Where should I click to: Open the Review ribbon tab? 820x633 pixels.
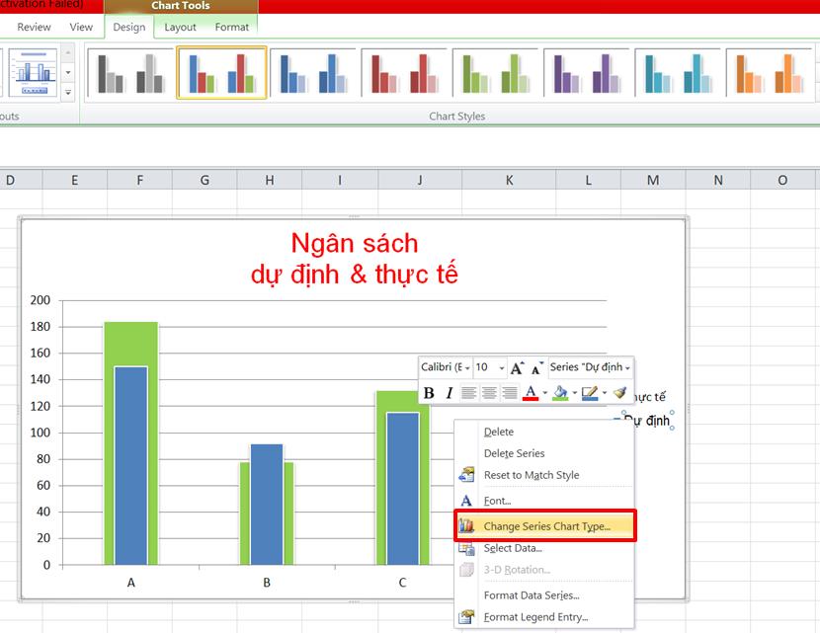pyautogui.click(x=34, y=27)
